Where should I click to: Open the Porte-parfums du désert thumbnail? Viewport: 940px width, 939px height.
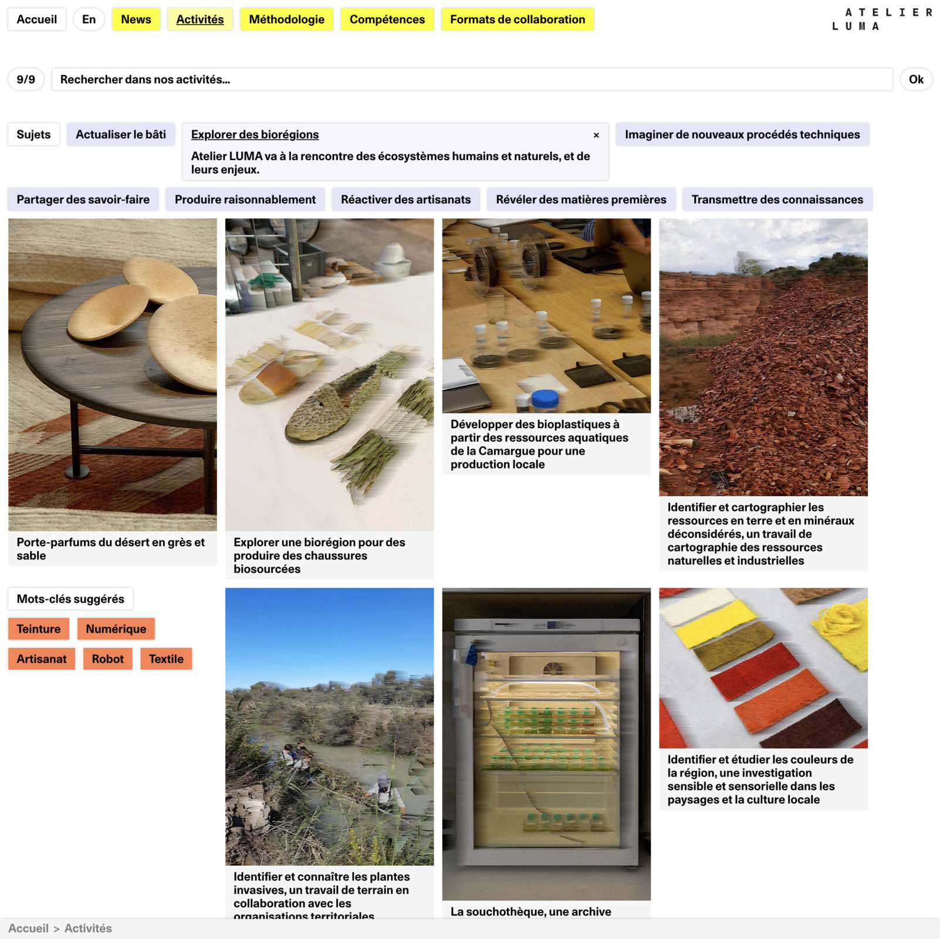tap(112, 374)
